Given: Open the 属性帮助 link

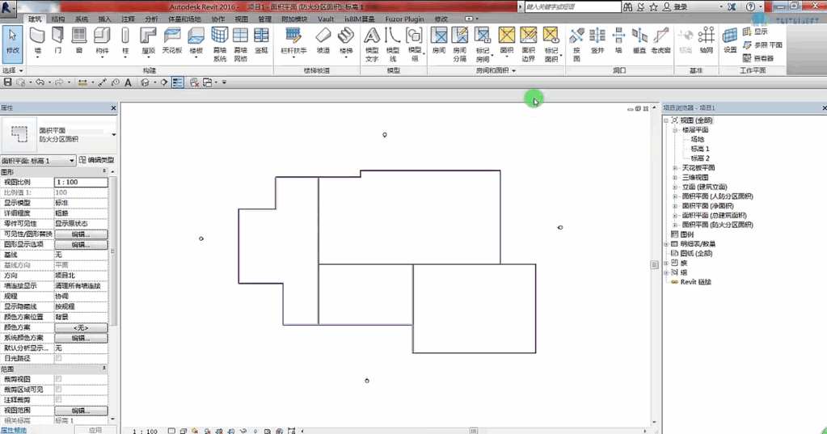Looking at the screenshot, I should (13, 430).
